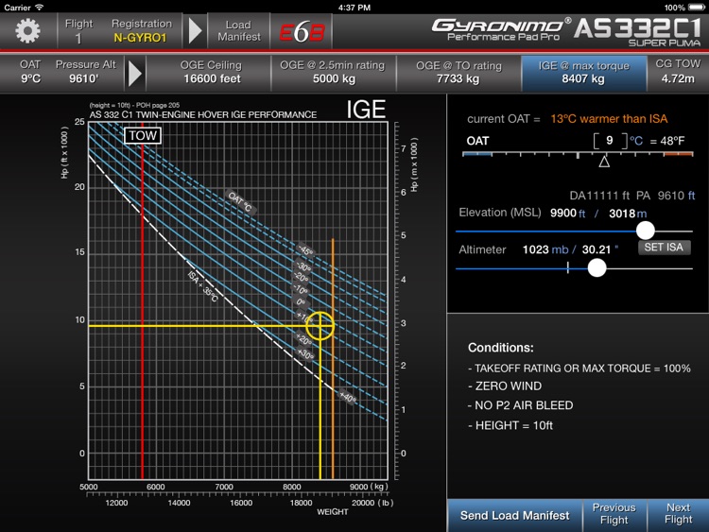Tap the yellow circle marker on chart
709x532 pixels.
[320, 325]
